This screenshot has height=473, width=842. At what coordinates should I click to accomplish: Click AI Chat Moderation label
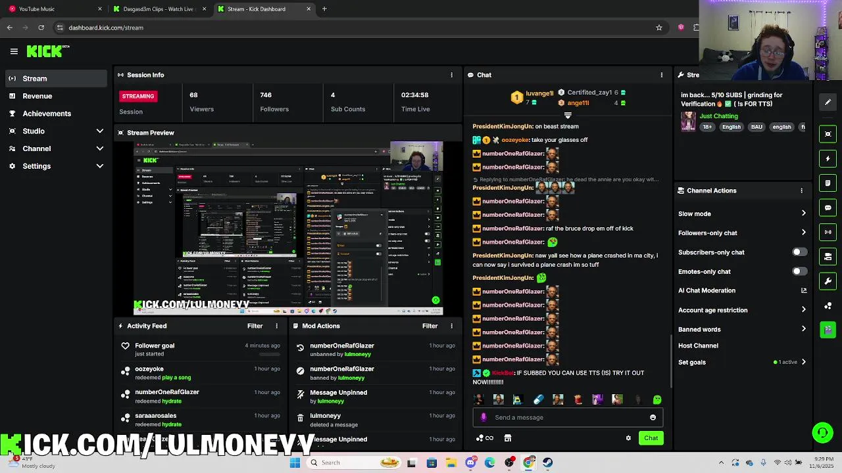[706, 290]
